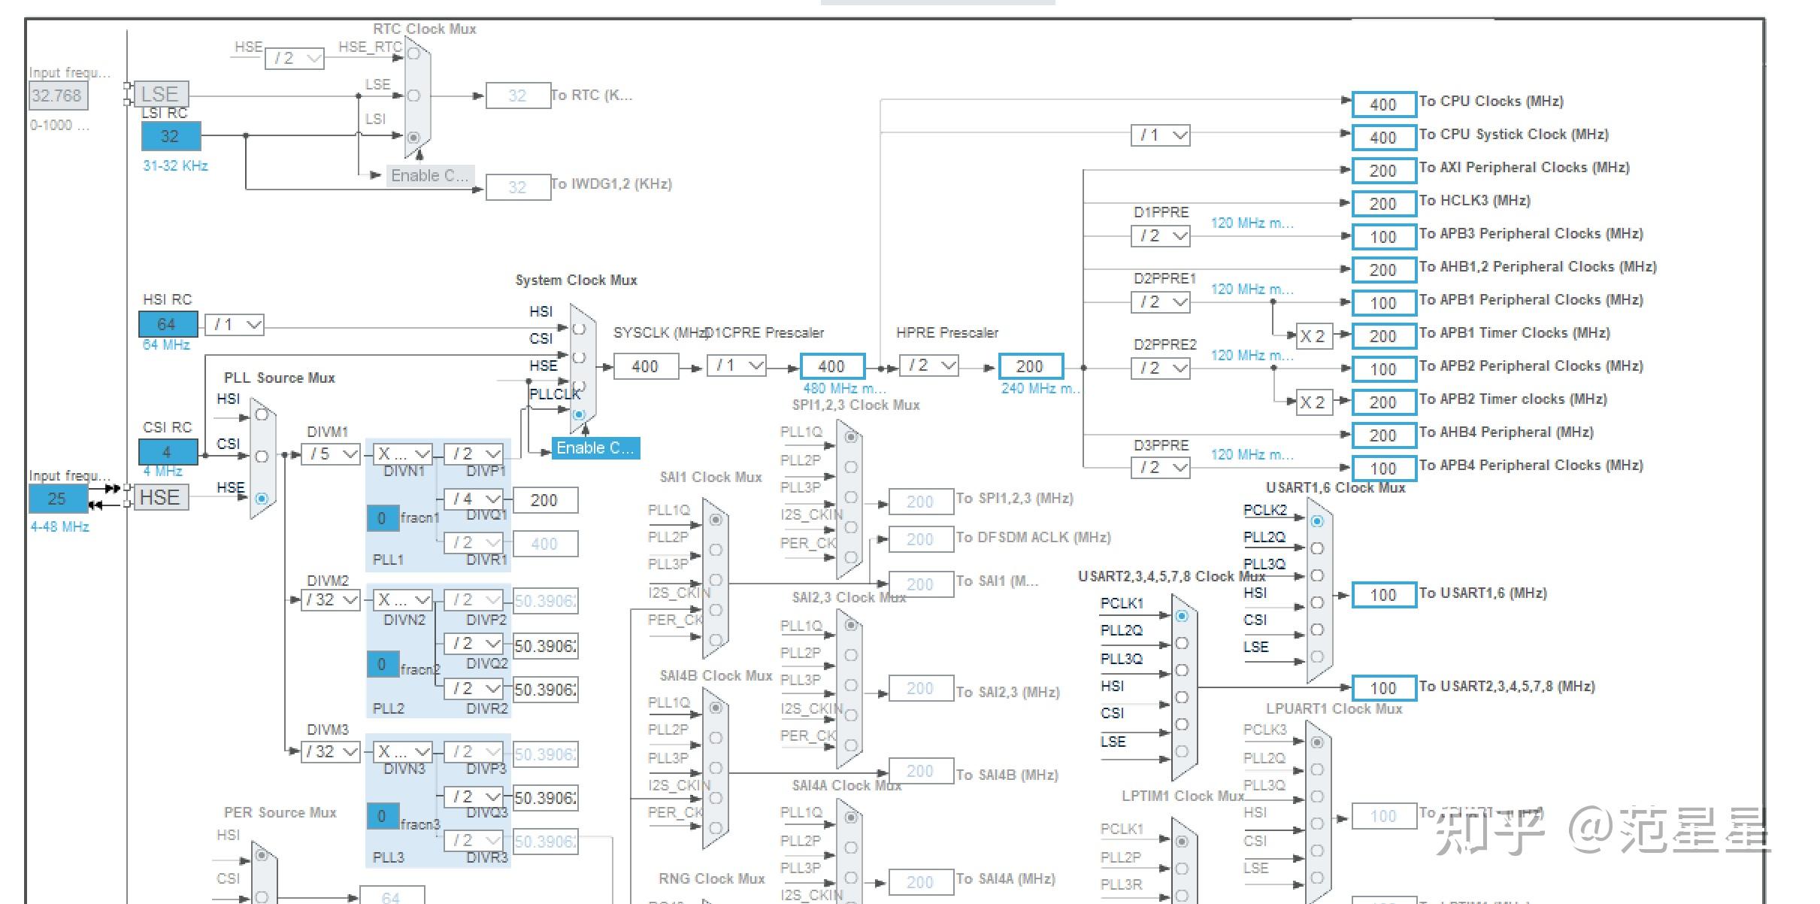1820x904 pixels.
Task: Select LSI input in RTC Clock Mux
Action: pyautogui.click(x=413, y=138)
